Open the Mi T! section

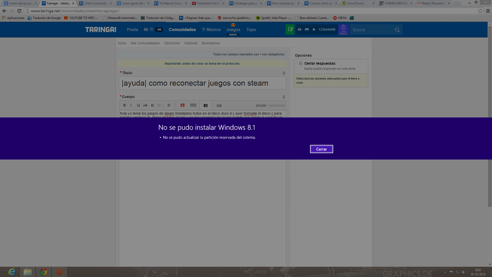pyautogui.click(x=148, y=29)
